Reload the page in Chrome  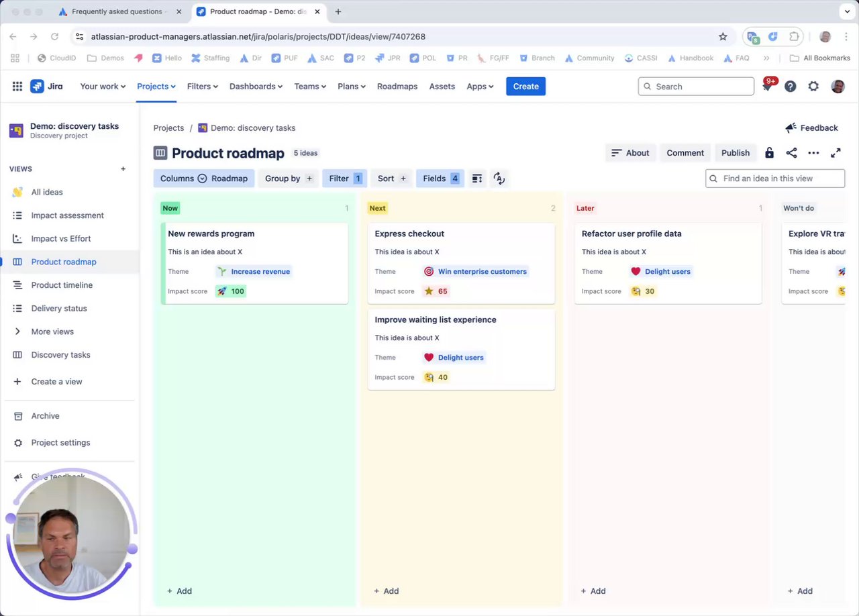click(54, 37)
